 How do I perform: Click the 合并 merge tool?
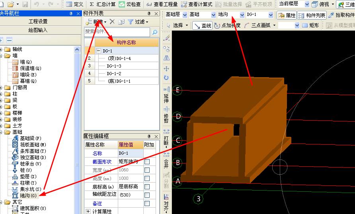click(x=166, y=160)
